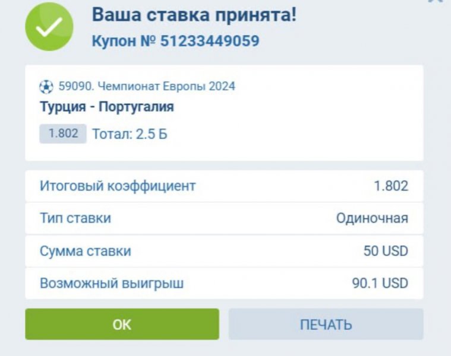Select the Чемпионат Европы 2024 league text
Image resolution: width=451 pixels, height=356 pixels.
click(166, 87)
